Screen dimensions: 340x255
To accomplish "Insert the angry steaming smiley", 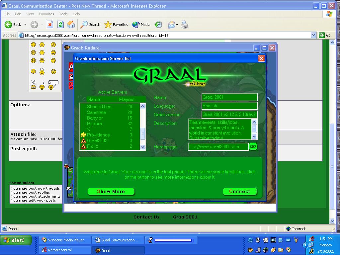I will (x=33, y=85).
